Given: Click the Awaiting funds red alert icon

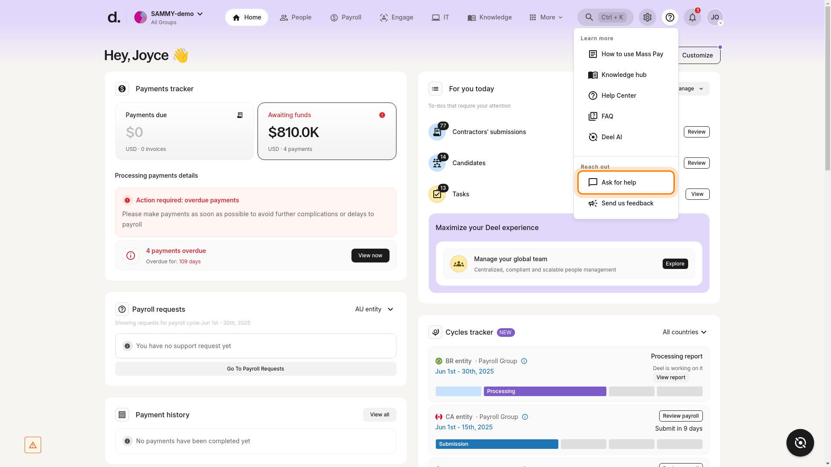Looking at the screenshot, I should coord(382,115).
